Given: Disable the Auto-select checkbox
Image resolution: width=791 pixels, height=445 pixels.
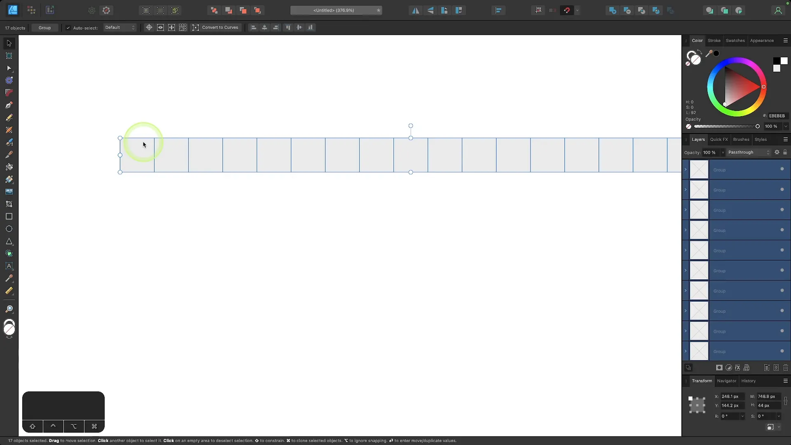Looking at the screenshot, I should tap(68, 28).
